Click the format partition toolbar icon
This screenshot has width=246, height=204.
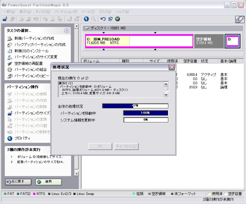coord(53,19)
